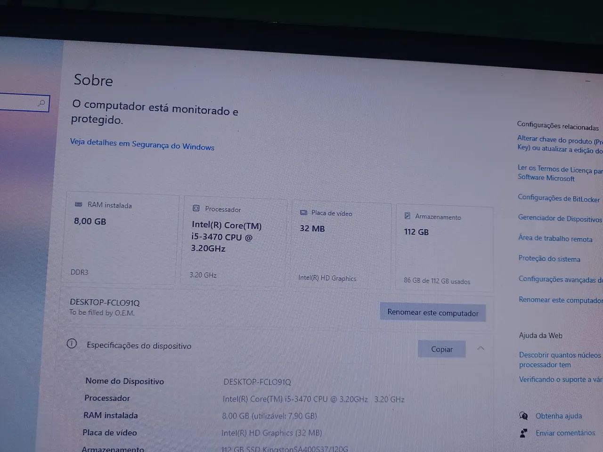Click the RAM instalada chip icon

pyautogui.click(x=79, y=204)
